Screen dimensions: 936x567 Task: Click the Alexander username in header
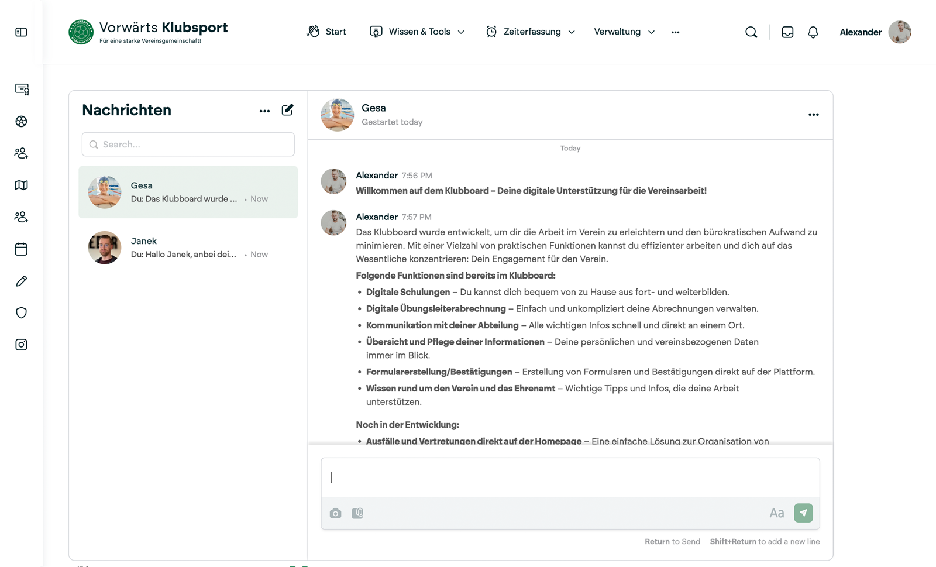(861, 32)
